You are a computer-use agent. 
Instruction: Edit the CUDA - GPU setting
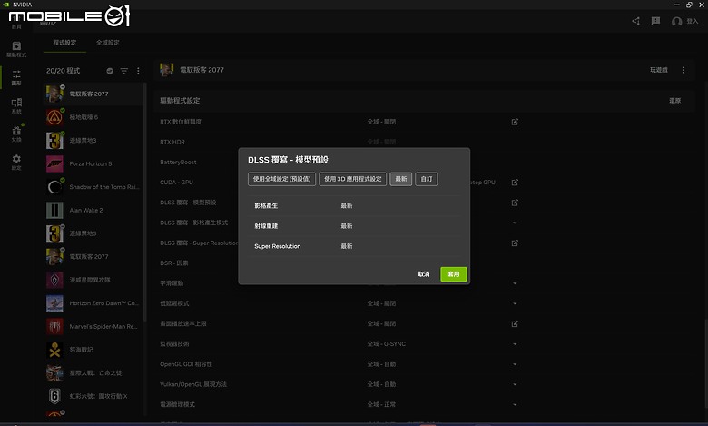[x=515, y=183]
